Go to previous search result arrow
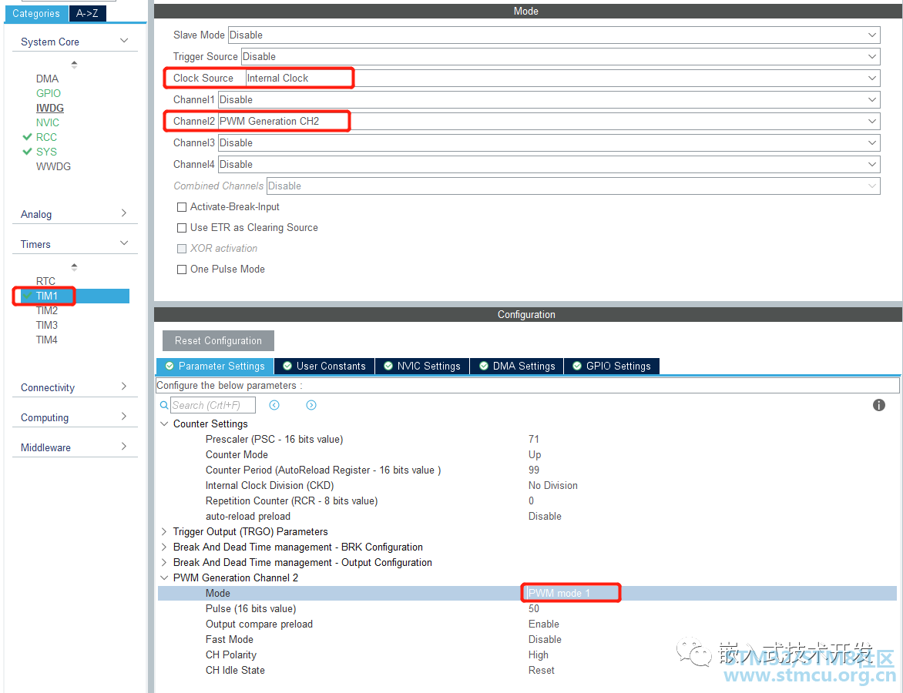Image resolution: width=903 pixels, height=693 pixels. click(x=274, y=405)
